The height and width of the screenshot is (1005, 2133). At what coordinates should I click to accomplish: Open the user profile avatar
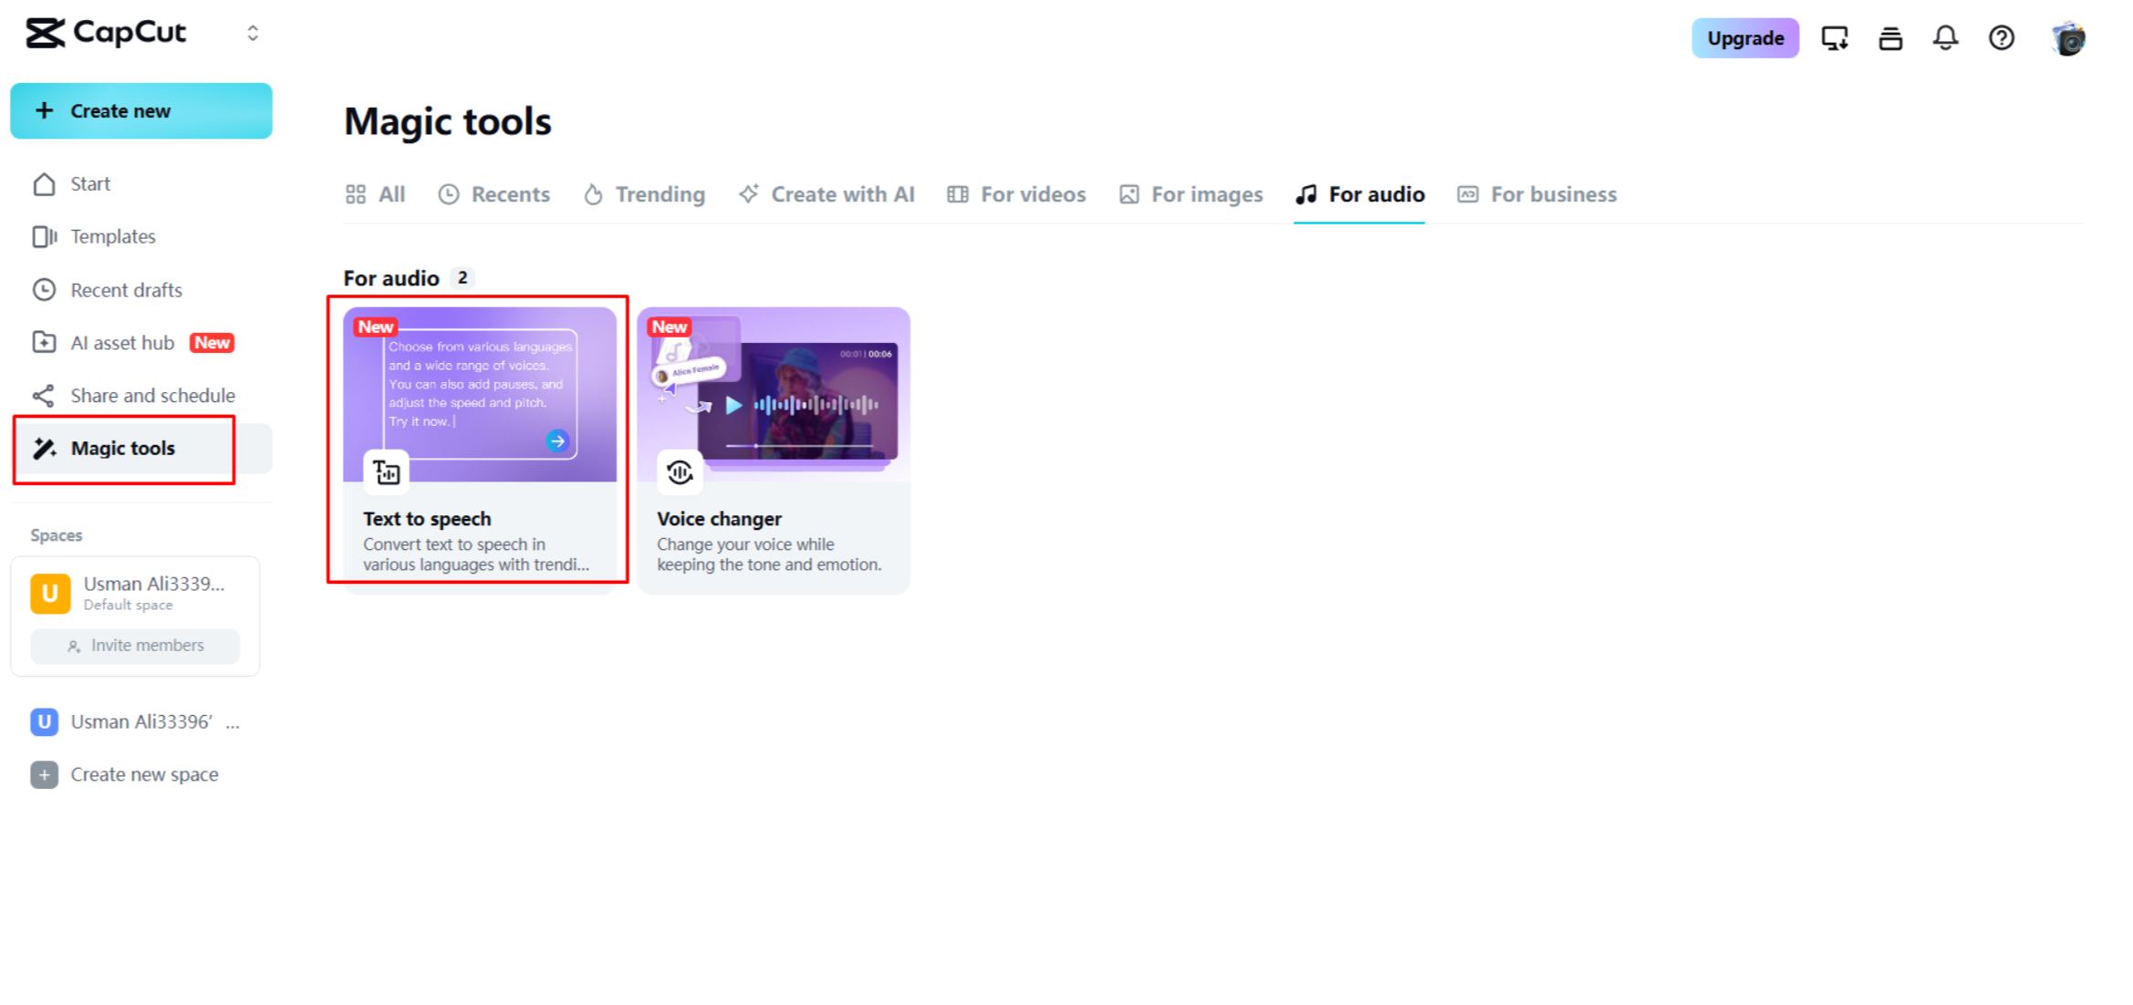click(2068, 38)
